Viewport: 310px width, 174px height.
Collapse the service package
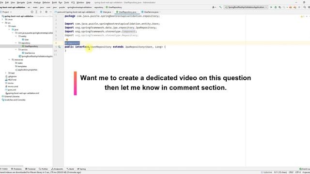[16, 50]
